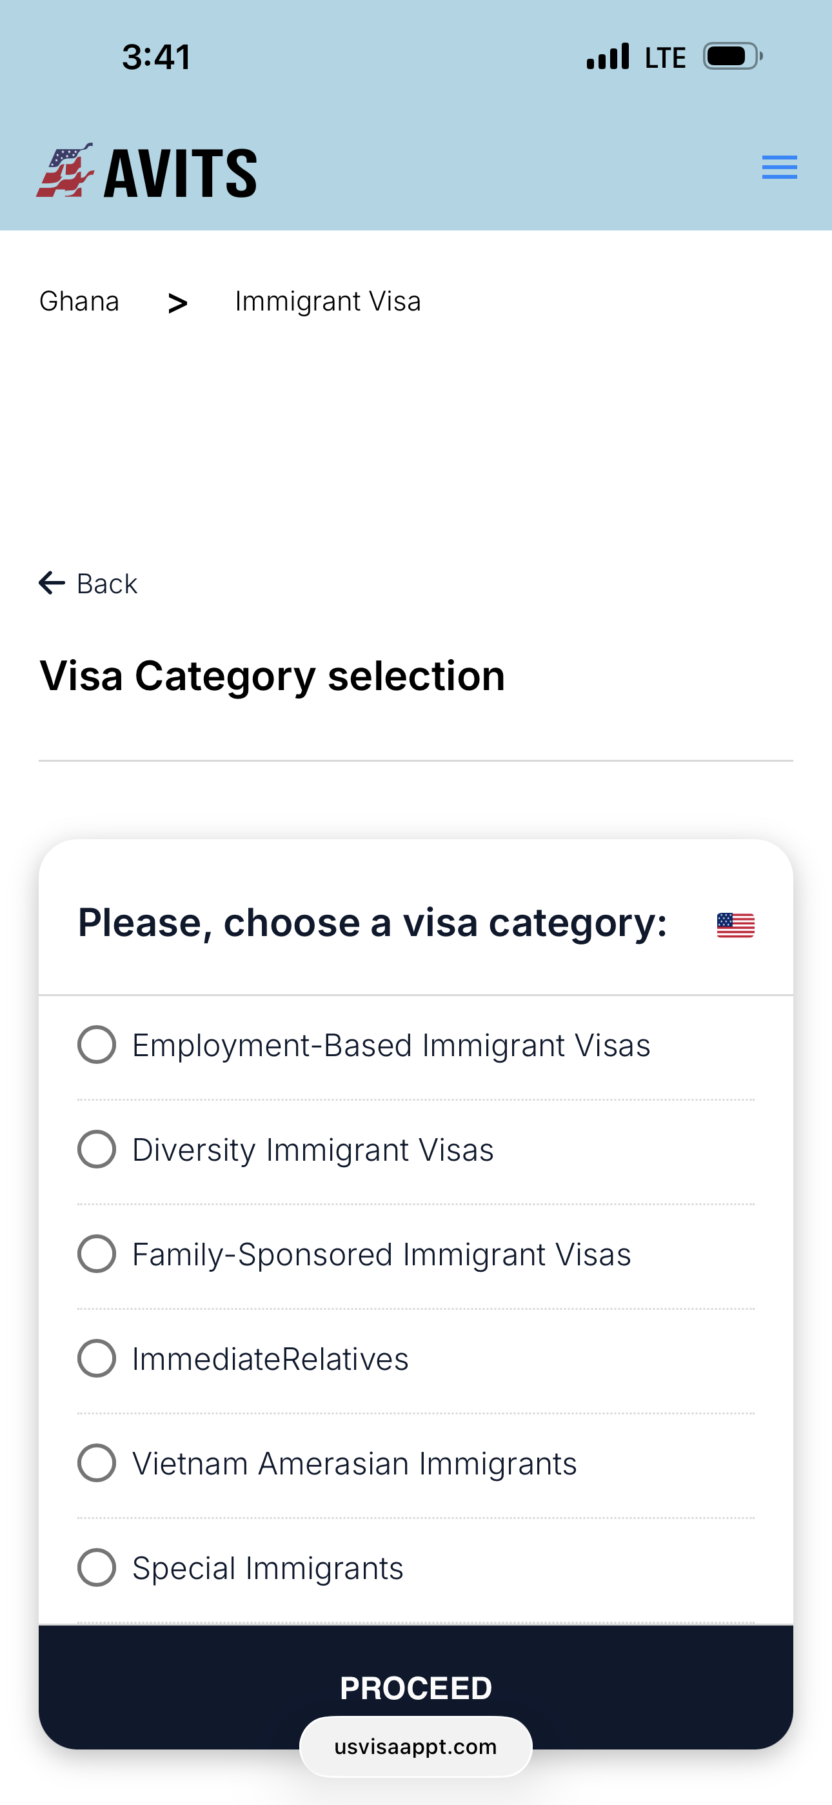Pick the ImmediateRelatives radio option
The image size is (832, 1805).
pyautogui.click(x=97, y=1358)
